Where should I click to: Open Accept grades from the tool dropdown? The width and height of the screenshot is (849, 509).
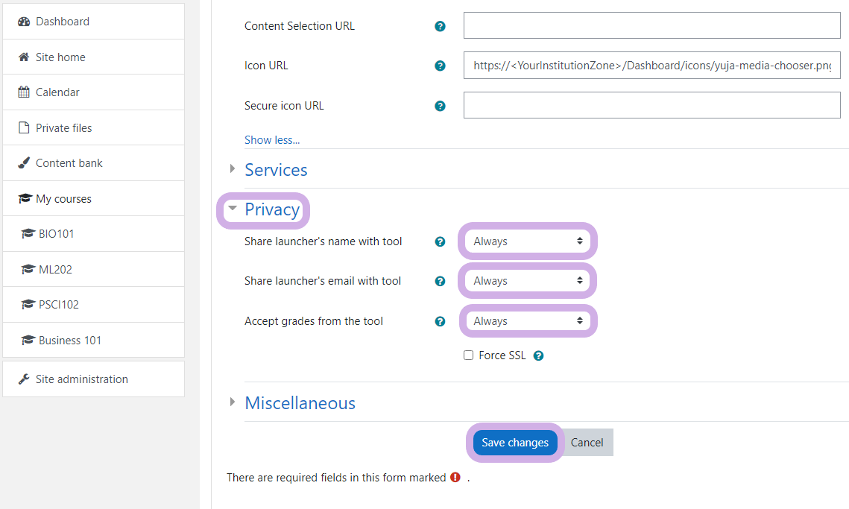click(528, 321)
